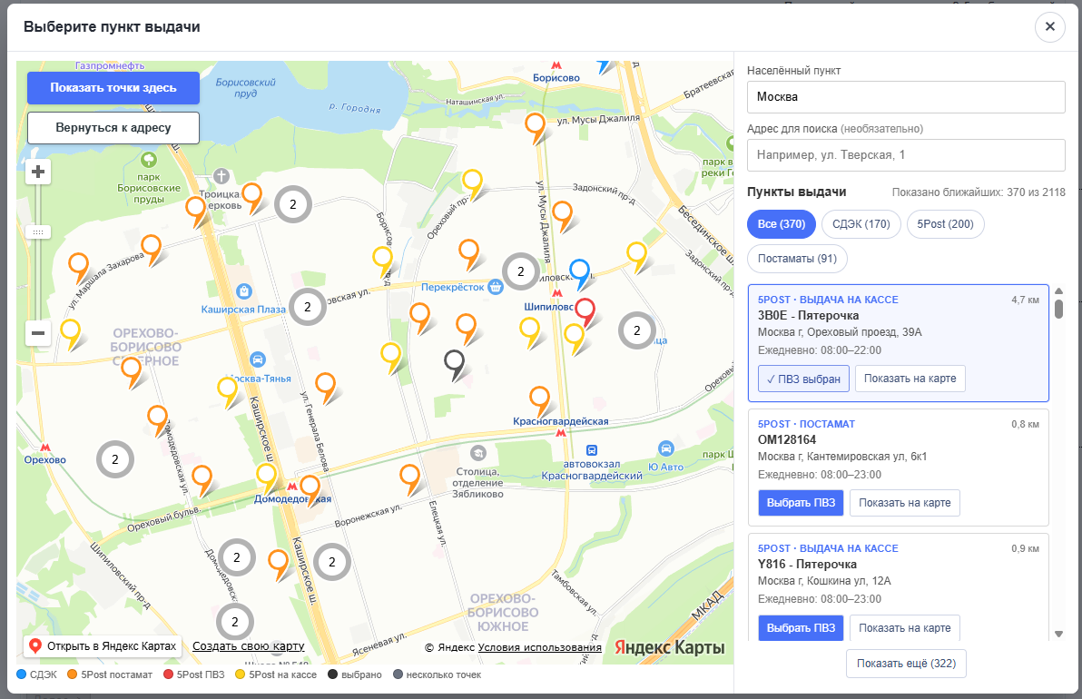Viewport: 1082px width, 699px height.
Task: Open the map in Яндекс Картах
Action: click(x=103, y=646)
